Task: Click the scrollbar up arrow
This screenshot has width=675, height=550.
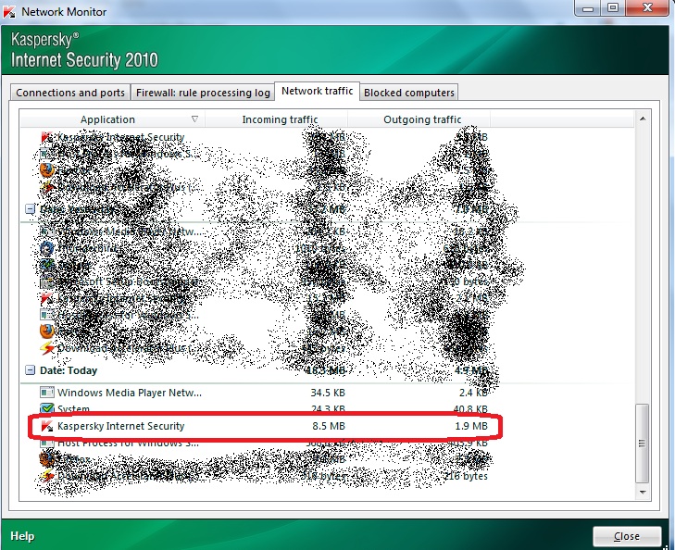Action: [643, 119]
